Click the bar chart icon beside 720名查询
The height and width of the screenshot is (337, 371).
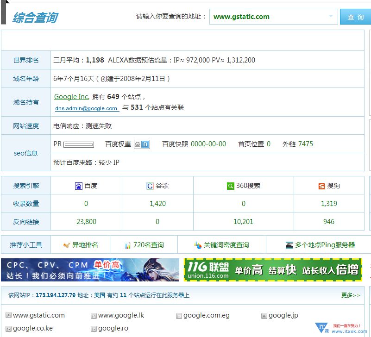(128, 245)
